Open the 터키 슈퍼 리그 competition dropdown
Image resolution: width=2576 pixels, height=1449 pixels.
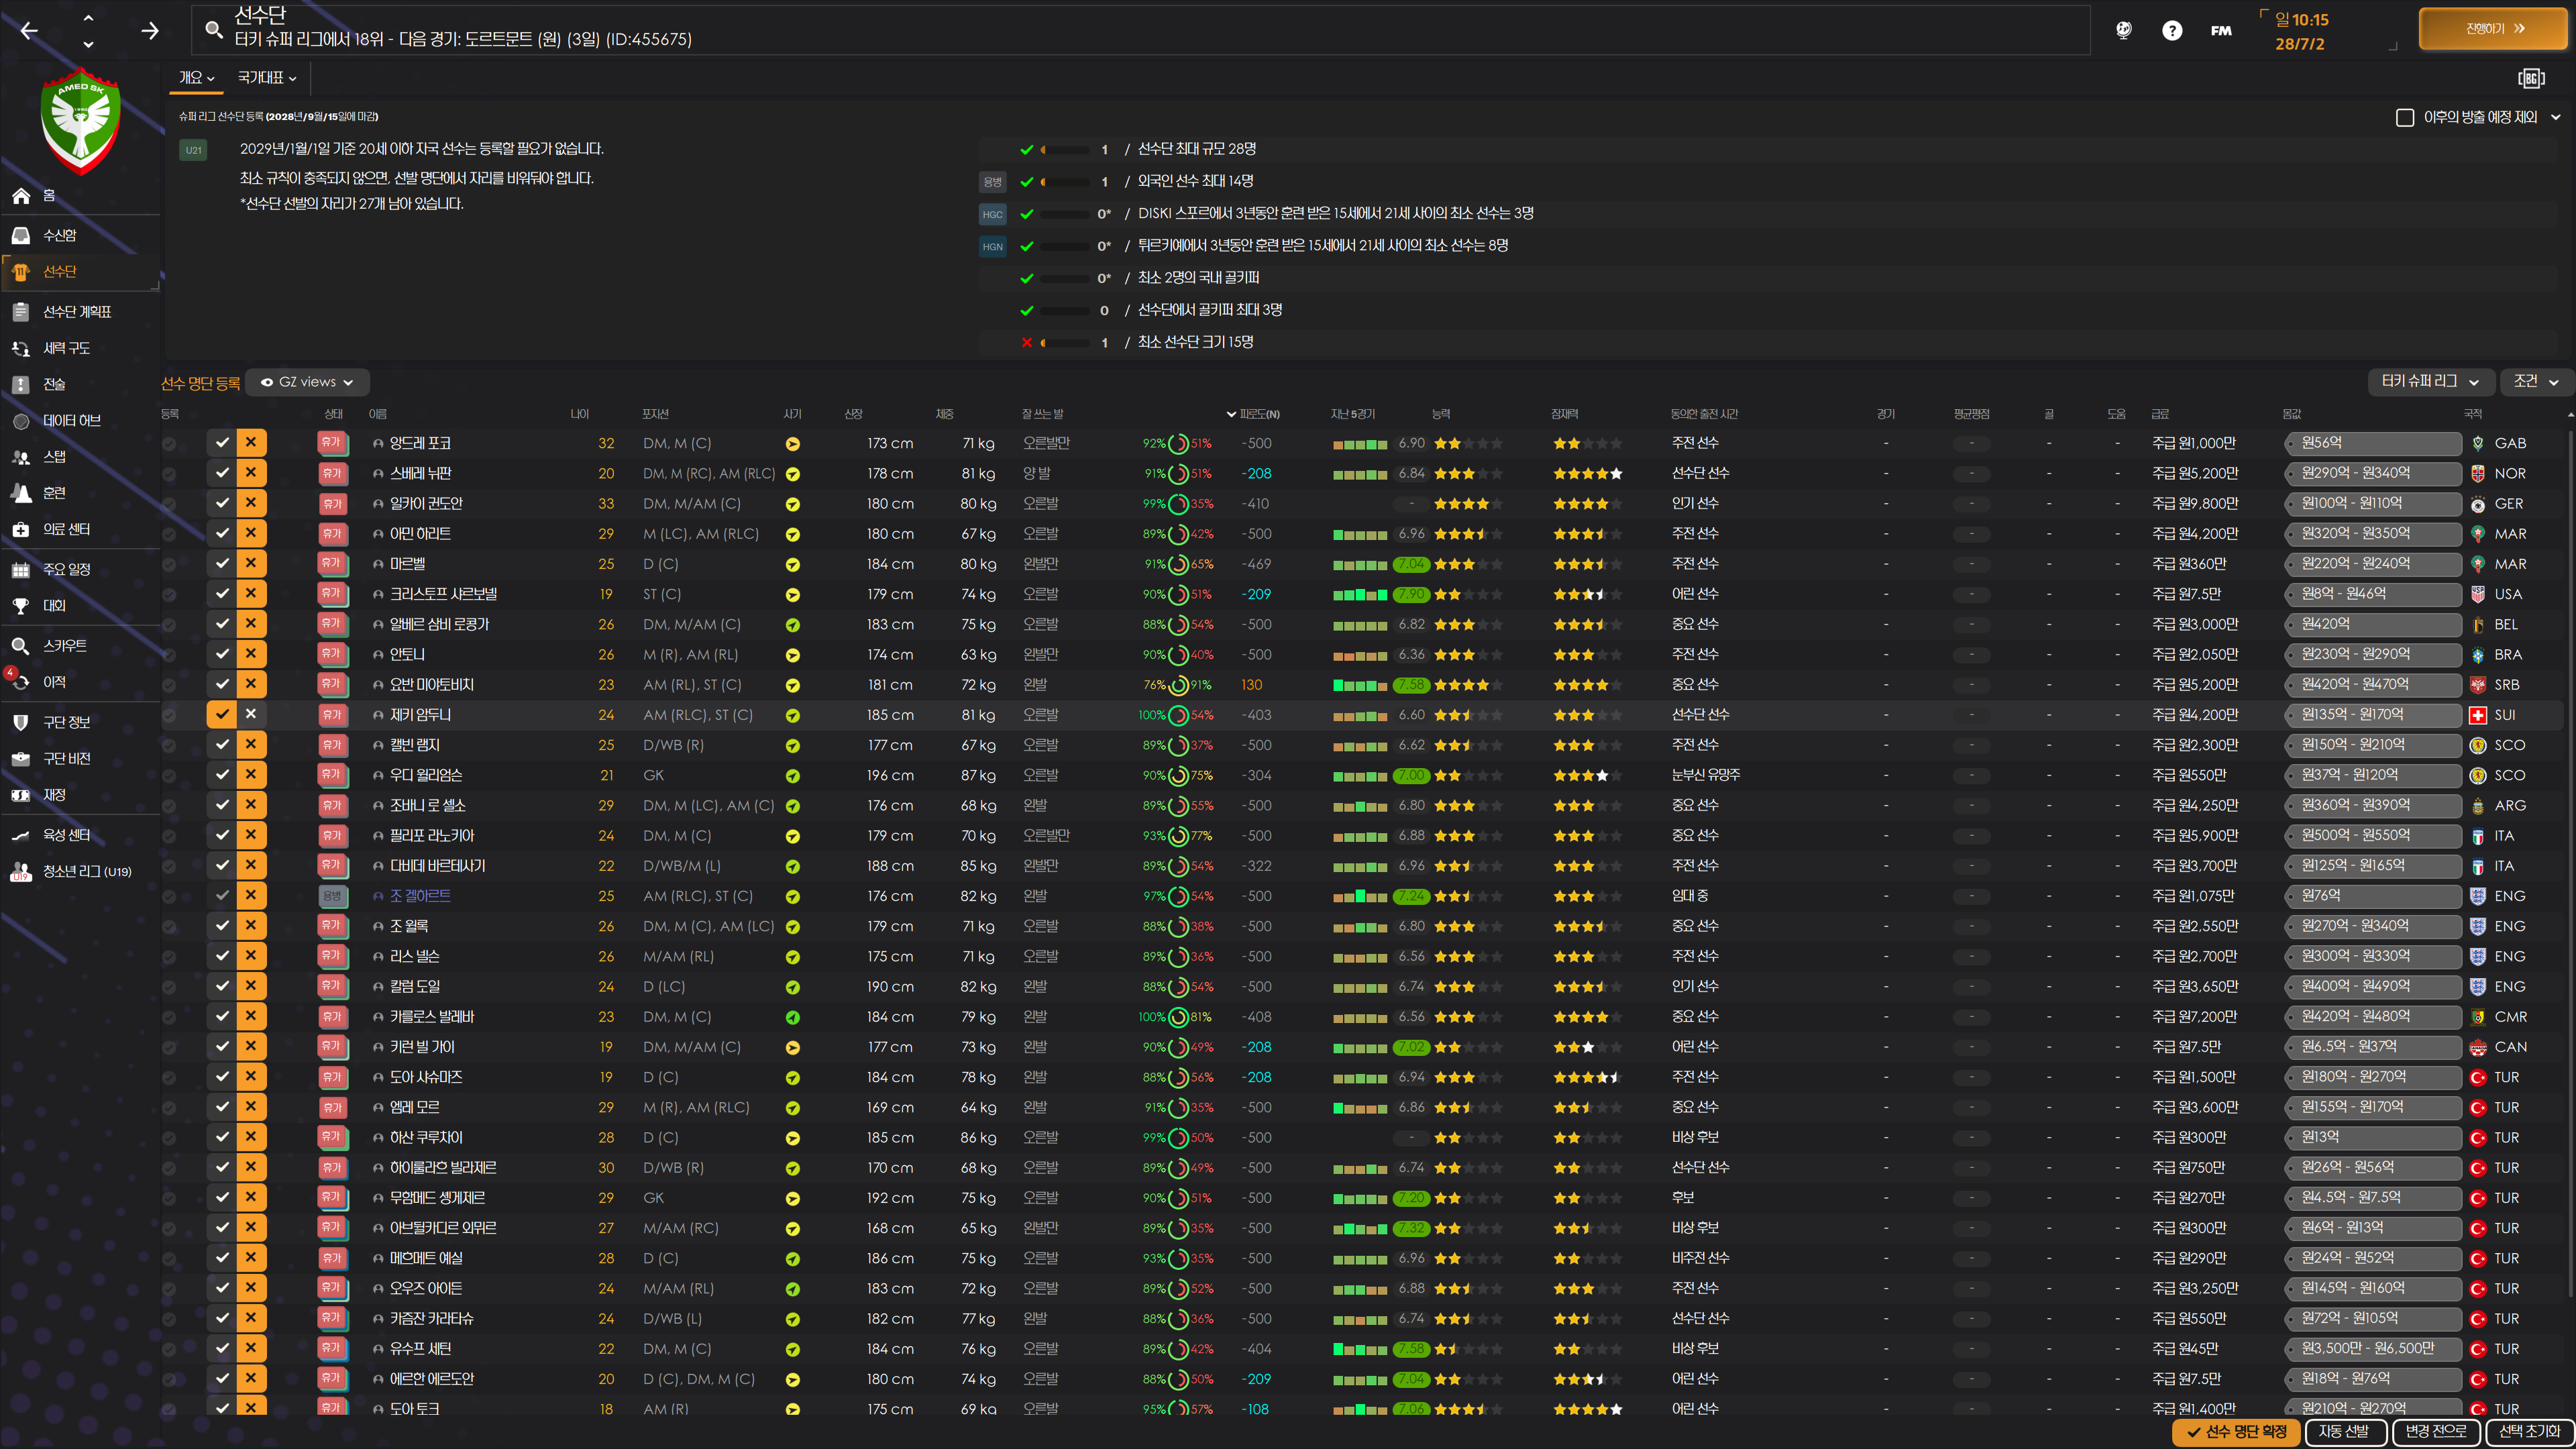click(2430, 381)
